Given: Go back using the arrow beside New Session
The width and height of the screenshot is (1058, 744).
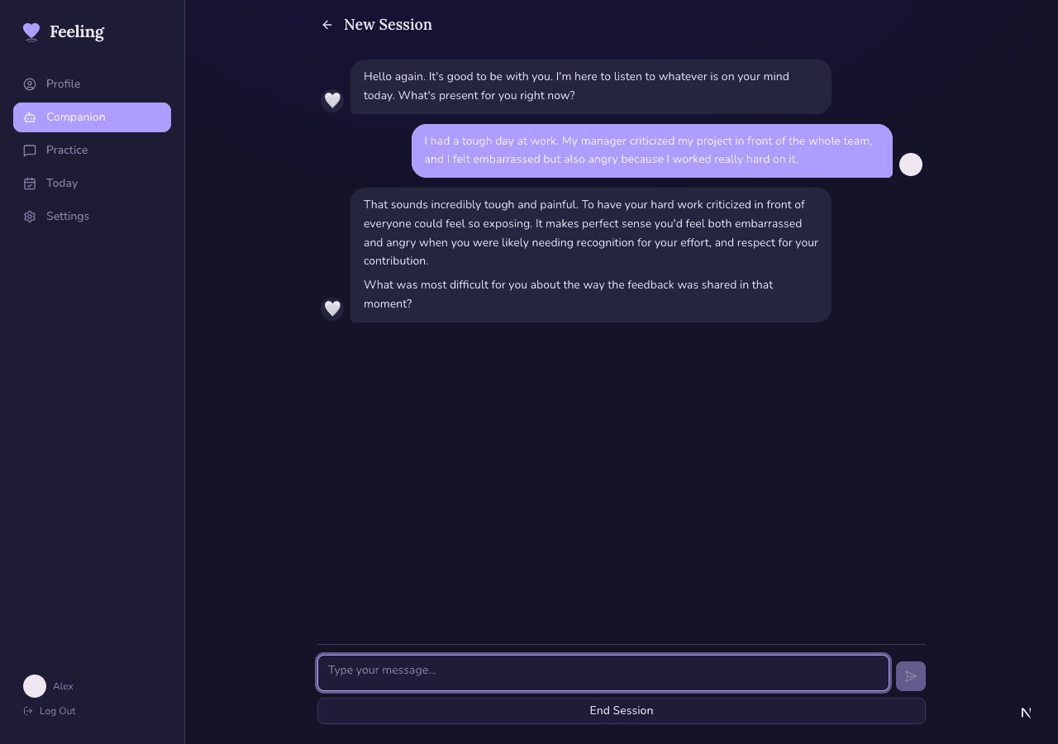Looking at the screenshot, I should click(327, 25).
